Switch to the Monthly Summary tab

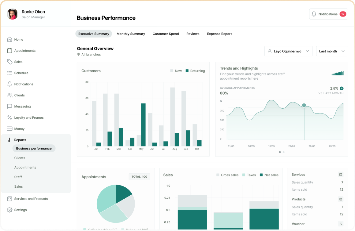click(131, 34)
